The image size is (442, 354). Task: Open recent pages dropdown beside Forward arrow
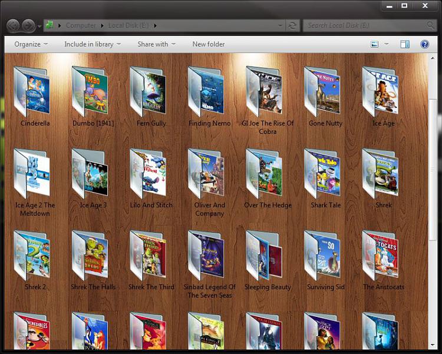pos(39,27)
